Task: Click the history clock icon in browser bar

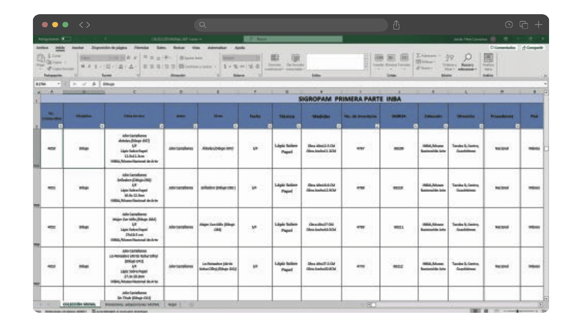Action: (509, 24)
